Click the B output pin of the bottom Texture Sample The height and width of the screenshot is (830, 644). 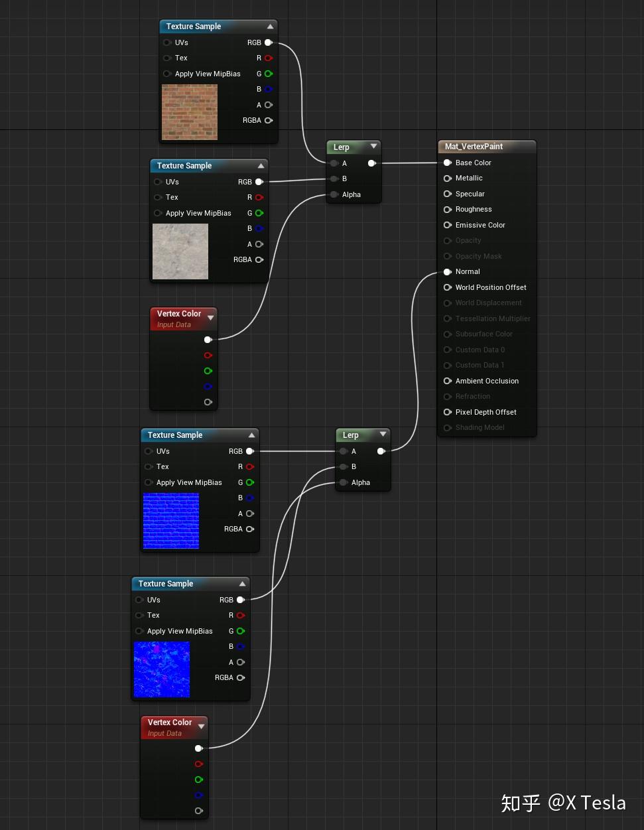[x=241, y=646]
